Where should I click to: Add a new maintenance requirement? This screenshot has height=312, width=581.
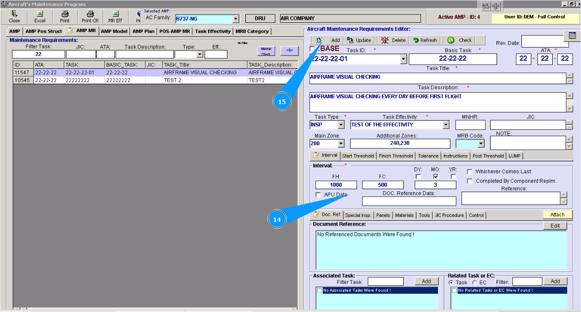pos(328,40)
